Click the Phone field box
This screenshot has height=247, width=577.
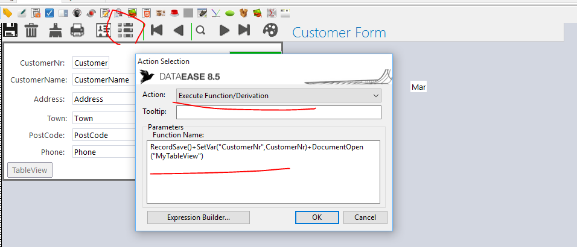(104, 152)
